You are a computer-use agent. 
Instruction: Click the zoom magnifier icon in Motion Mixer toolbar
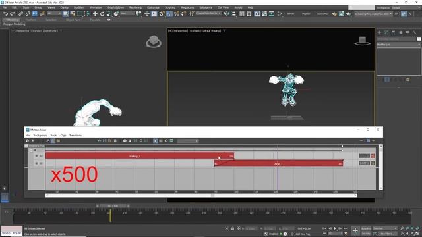coord(140,141)
